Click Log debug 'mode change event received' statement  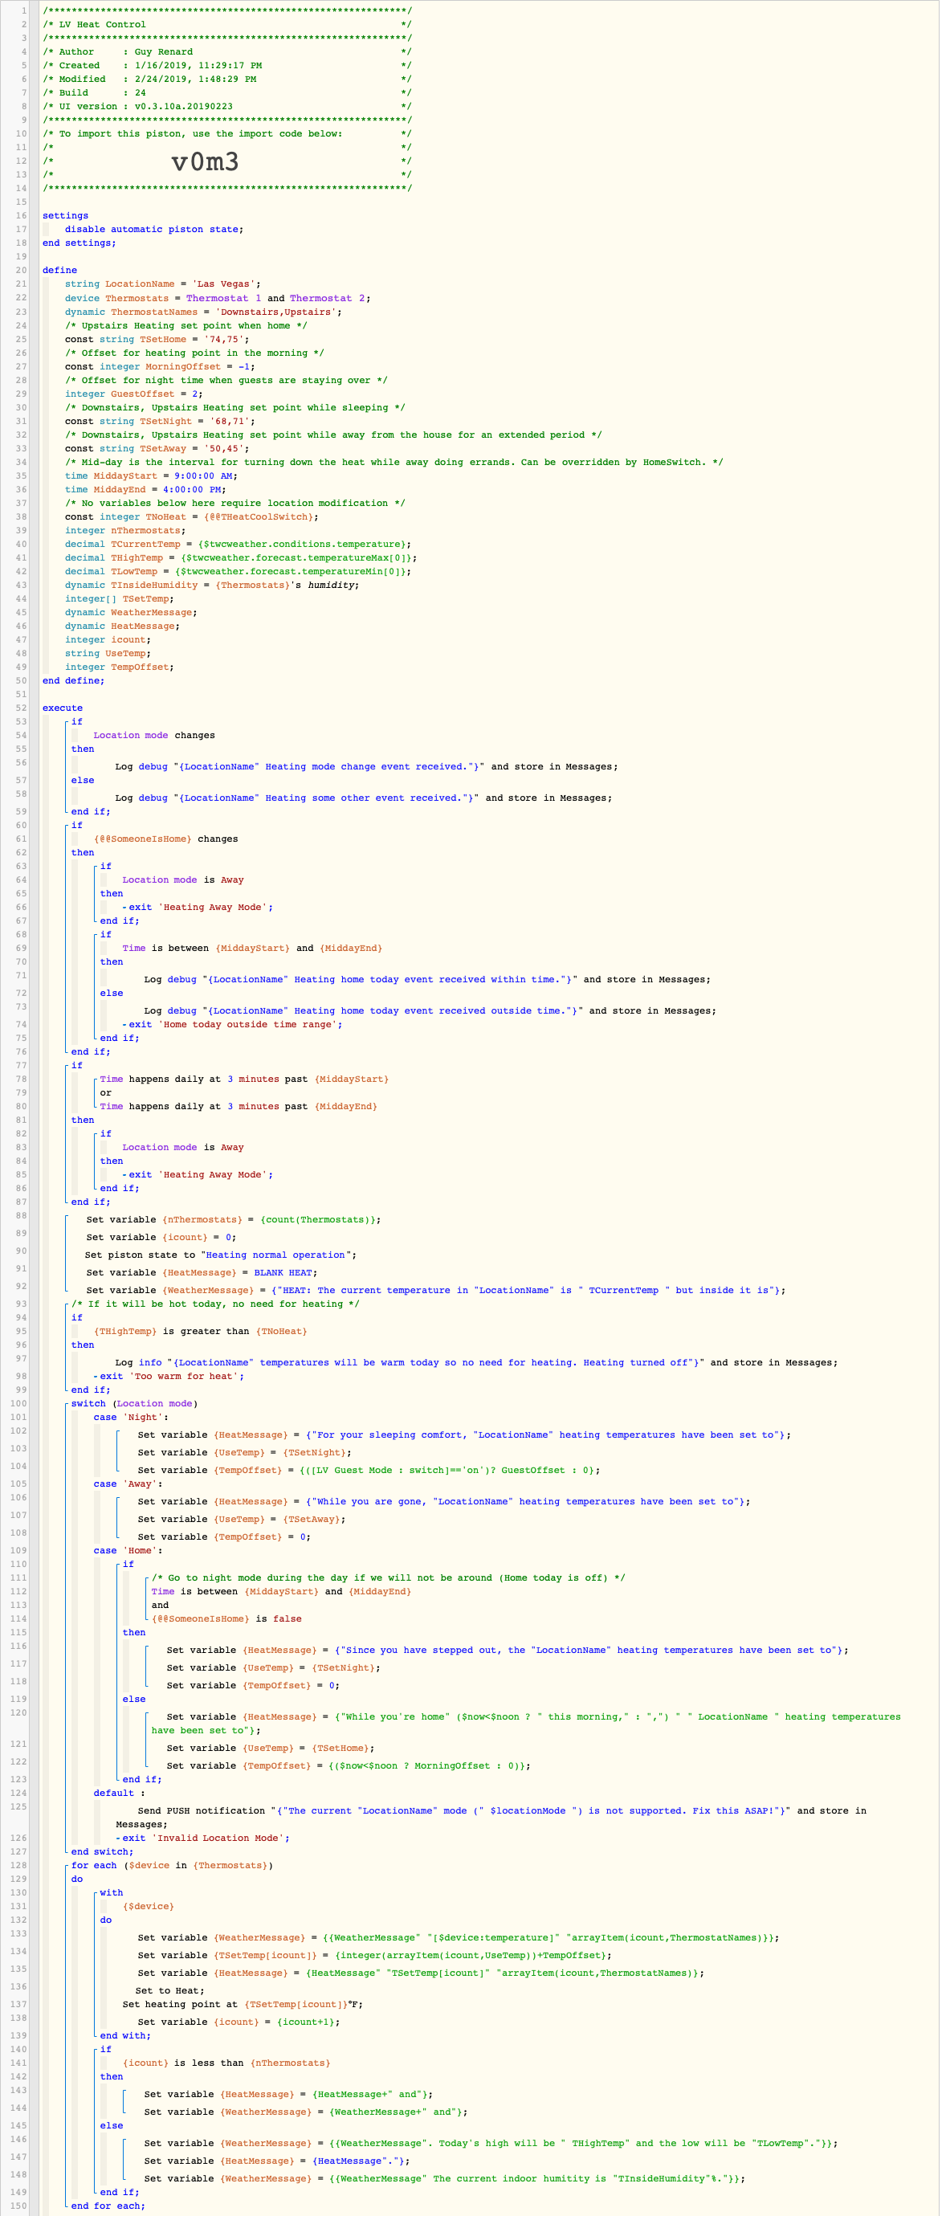[366, 766]
